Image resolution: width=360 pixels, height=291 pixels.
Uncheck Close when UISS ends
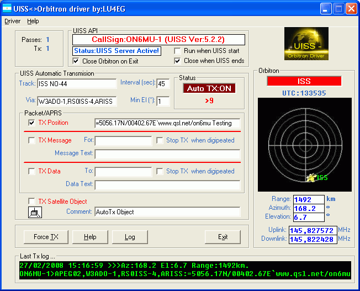pyautogui.click(x=177, y=61)
